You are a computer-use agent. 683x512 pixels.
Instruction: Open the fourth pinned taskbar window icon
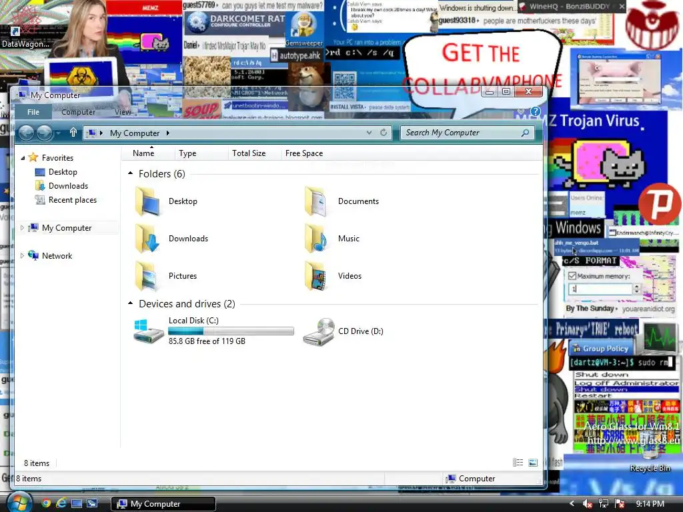[x=92, y=503]
